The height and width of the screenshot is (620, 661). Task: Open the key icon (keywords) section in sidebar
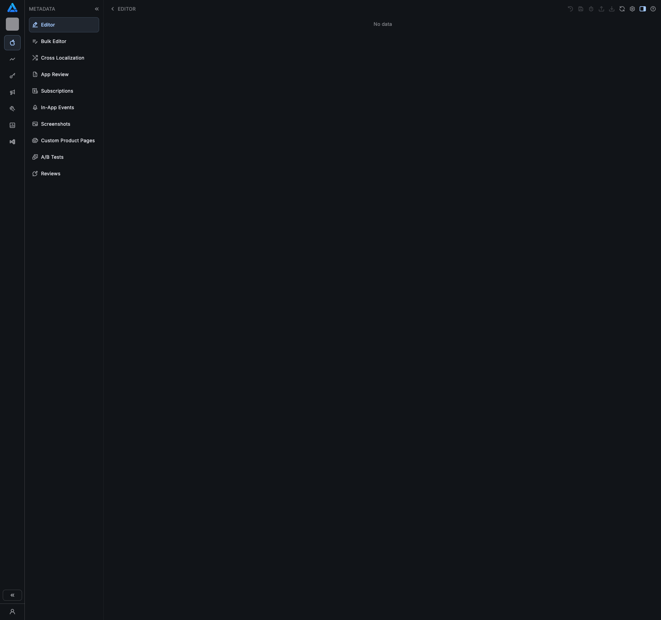tap(12, 76)
